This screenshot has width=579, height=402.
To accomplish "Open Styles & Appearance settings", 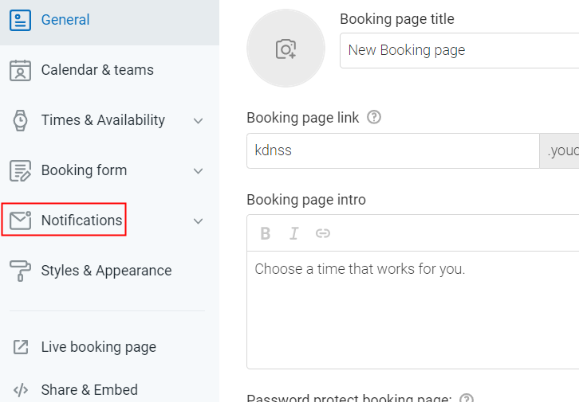I will pyautogui.click(x=106, y=271).
